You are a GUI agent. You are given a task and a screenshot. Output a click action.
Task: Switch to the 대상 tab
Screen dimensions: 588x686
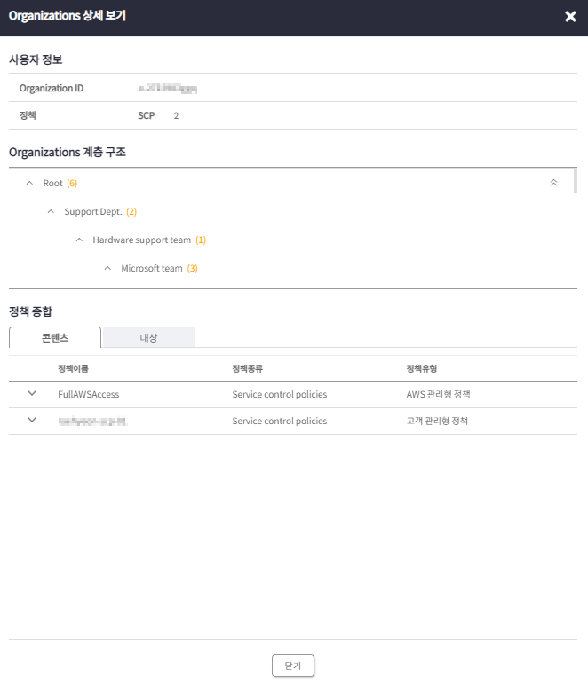[149, 337]
